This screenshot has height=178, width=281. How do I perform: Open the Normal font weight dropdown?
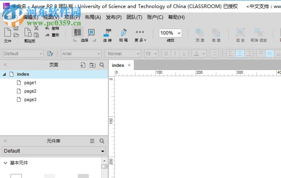tap(123, 54)
